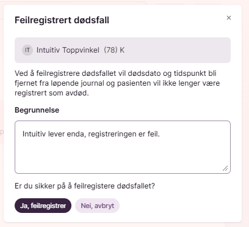The image size is (249, 227).
Task: Focus the Begrunnelse text area
Action: [x=123, y=147]
